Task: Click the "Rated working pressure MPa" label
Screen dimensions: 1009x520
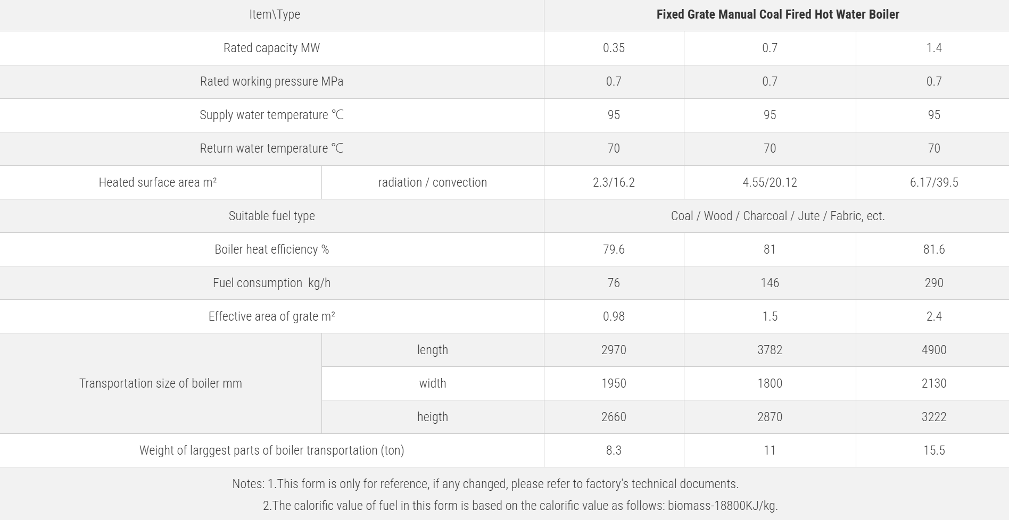Action: [x=271, y=81]
